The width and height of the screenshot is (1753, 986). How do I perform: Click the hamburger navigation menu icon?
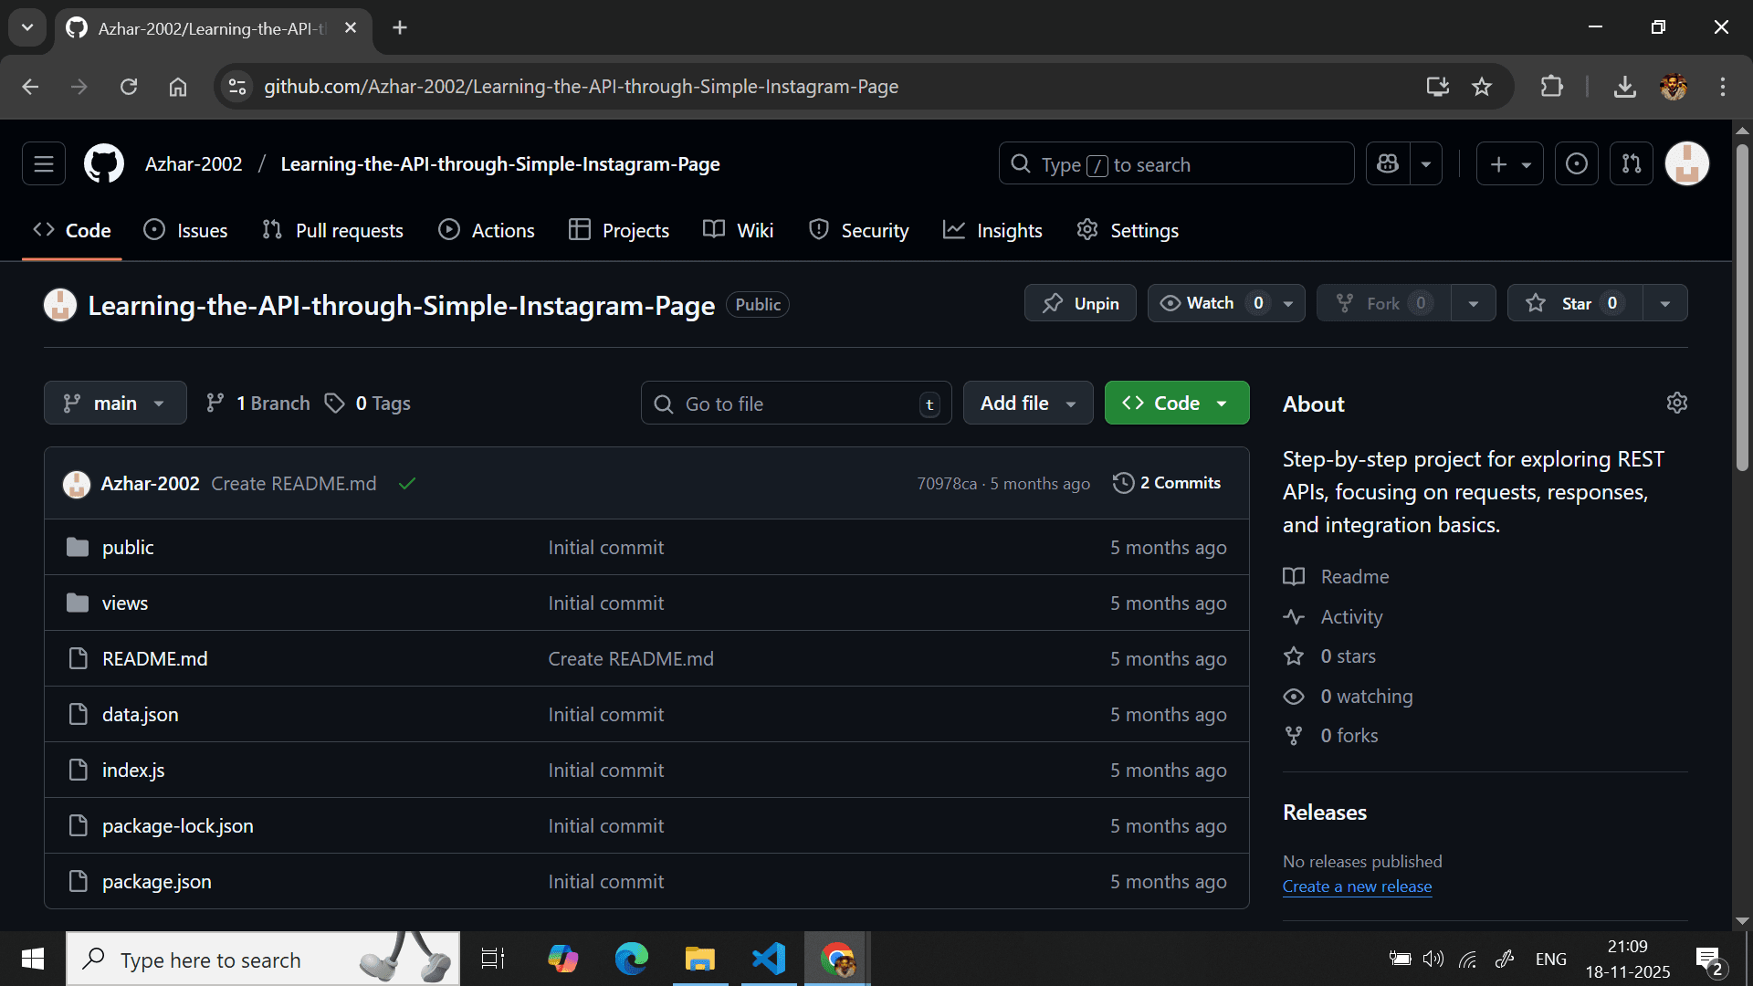point(43,163)
